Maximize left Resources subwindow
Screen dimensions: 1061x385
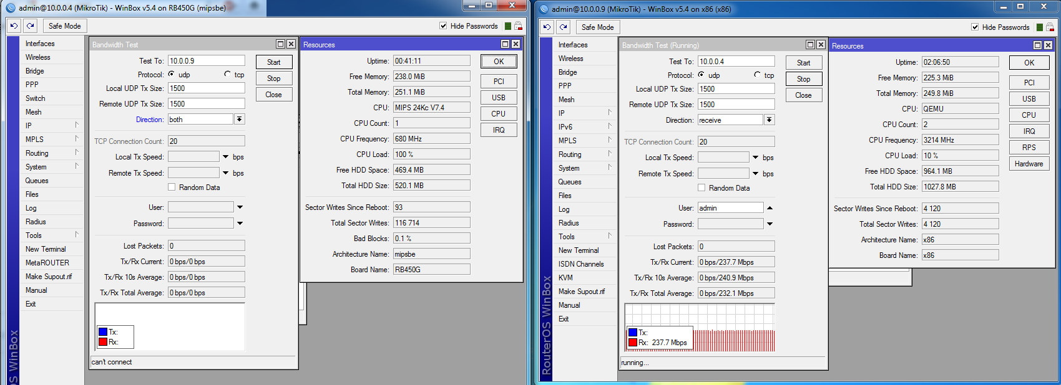pos(506,44)
